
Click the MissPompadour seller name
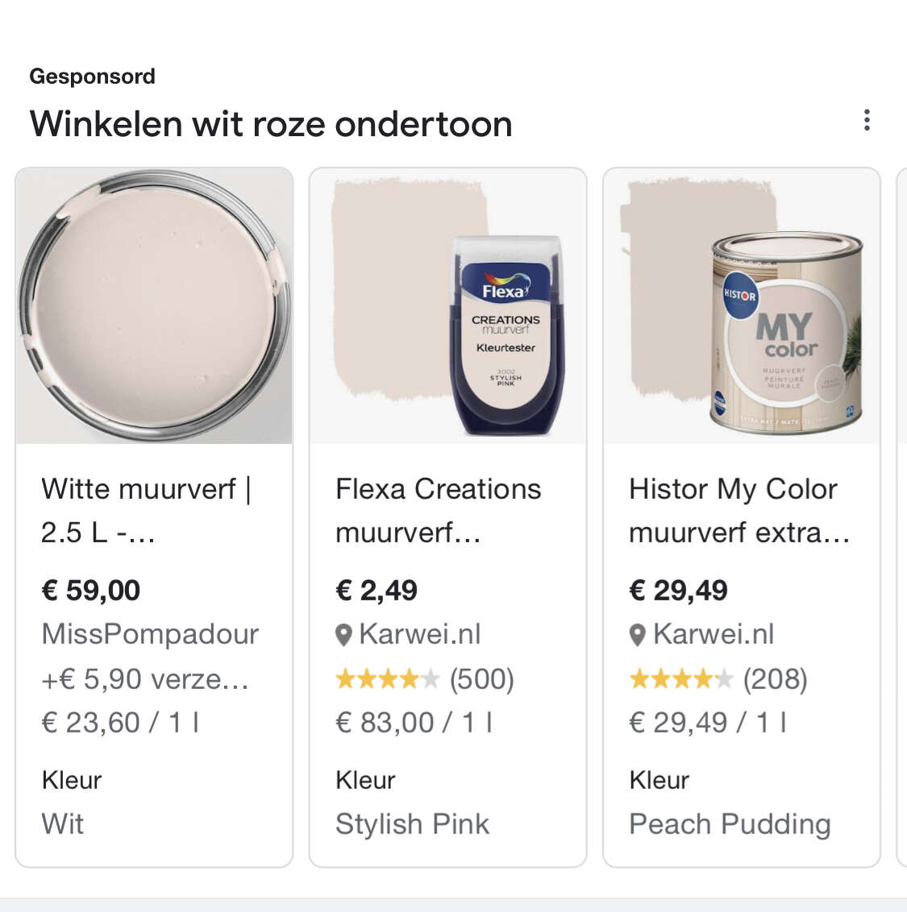pyautogui.click(x=150, y=634)
